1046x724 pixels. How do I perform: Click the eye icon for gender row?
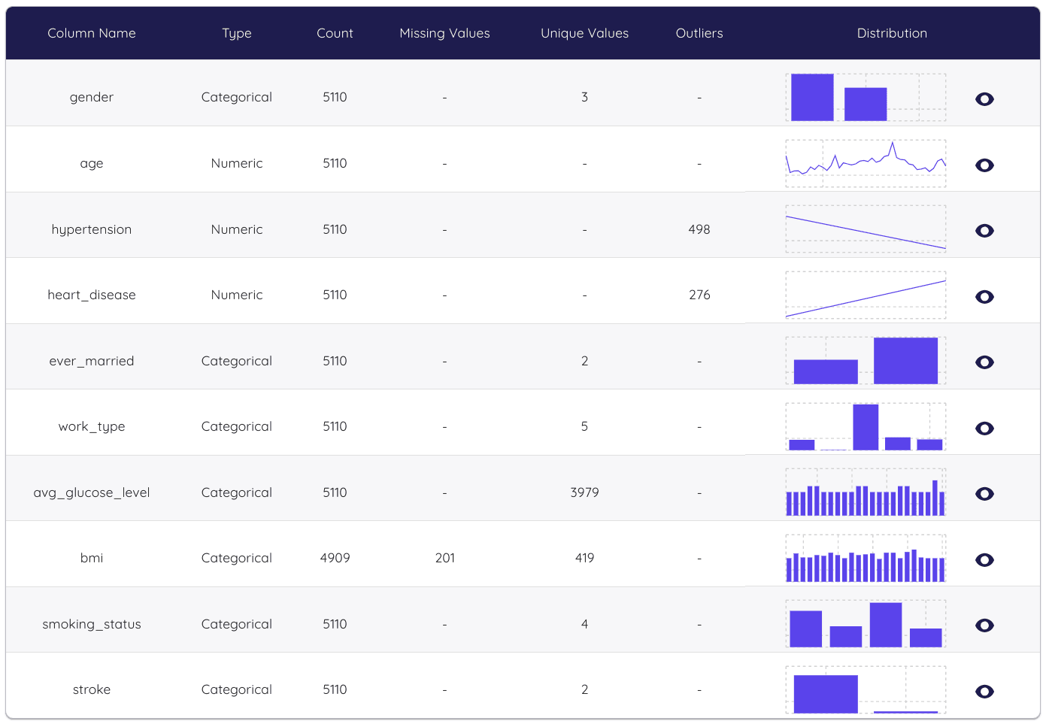[x=984, y=99]
